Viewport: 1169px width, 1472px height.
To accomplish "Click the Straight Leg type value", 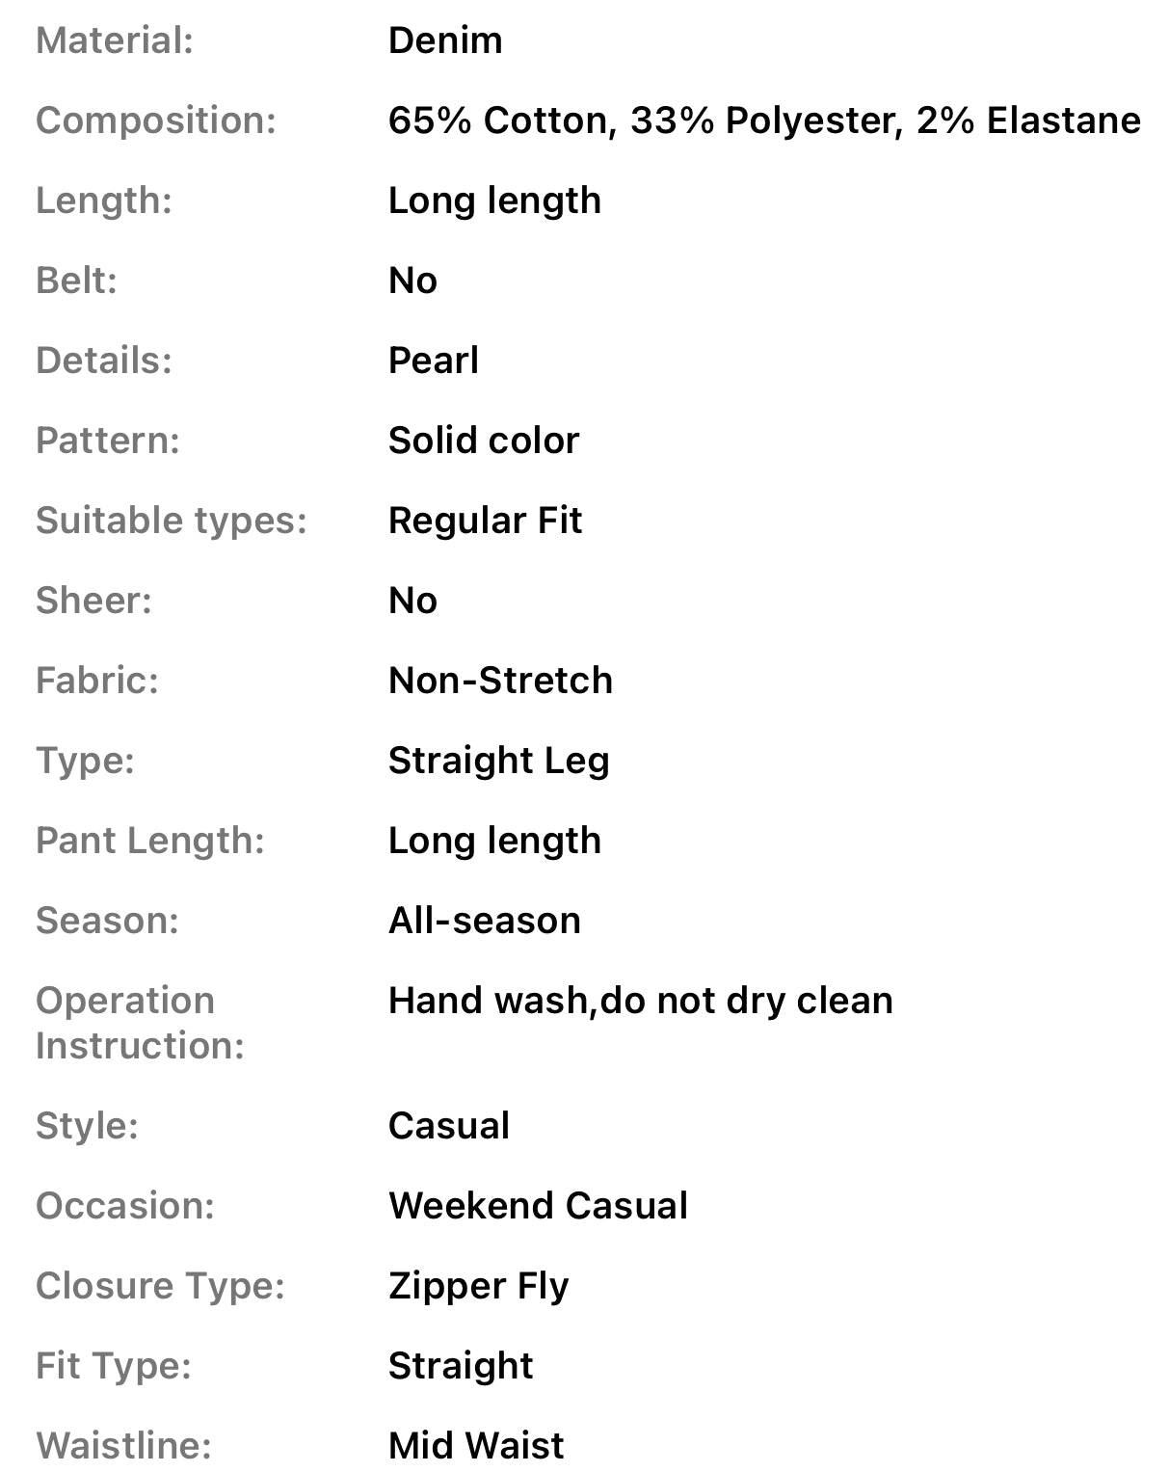I will pos(498,761).
